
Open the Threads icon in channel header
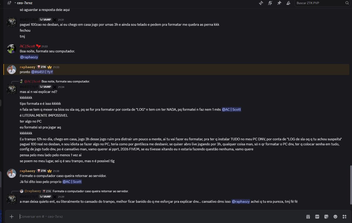tap(261, 3)
